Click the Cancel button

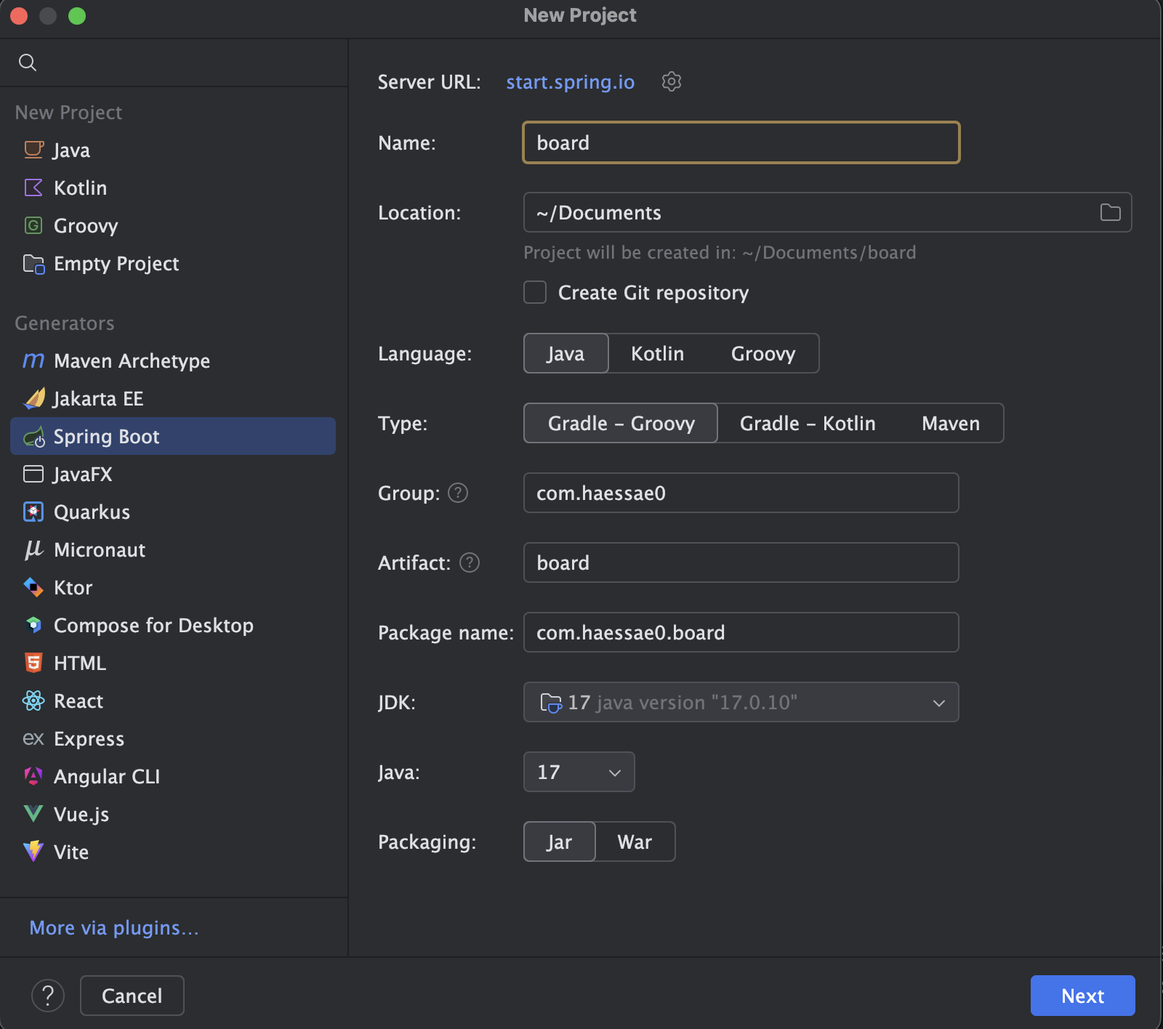(x=132, y=996)
